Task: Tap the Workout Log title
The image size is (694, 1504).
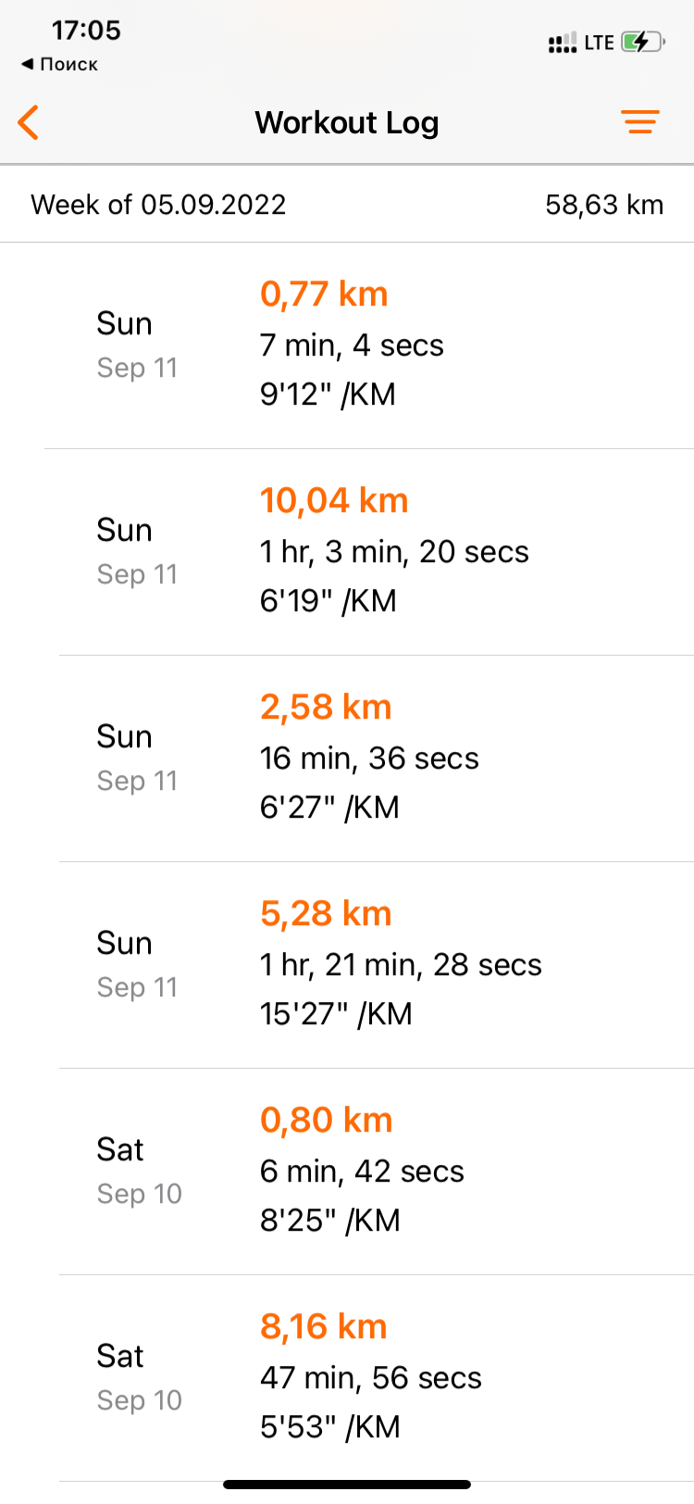Action: [x=347, y=122]
